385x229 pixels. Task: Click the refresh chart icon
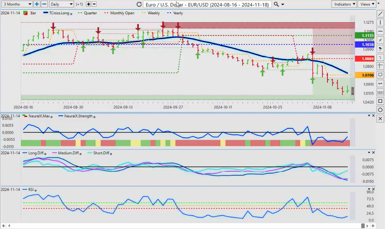pyautogui.click(x=139, y=4)
